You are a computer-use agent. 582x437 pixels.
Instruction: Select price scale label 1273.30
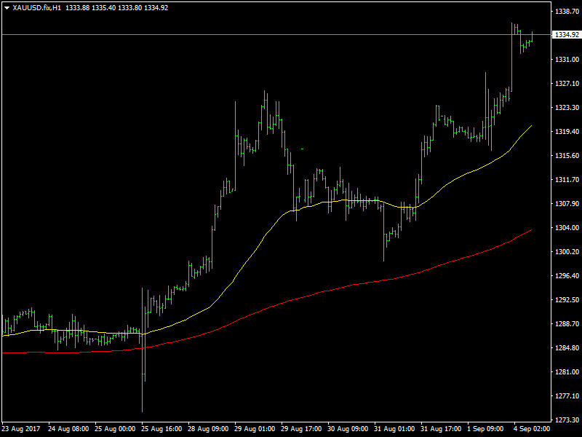567,420
